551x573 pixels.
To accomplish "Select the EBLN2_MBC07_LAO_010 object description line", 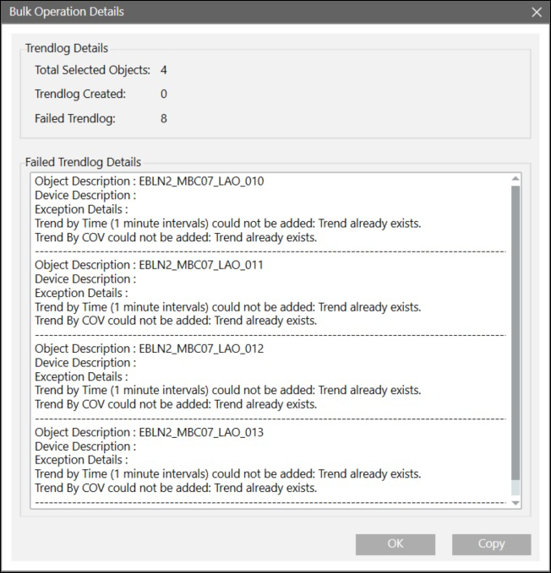I will (x=149, y=181).
